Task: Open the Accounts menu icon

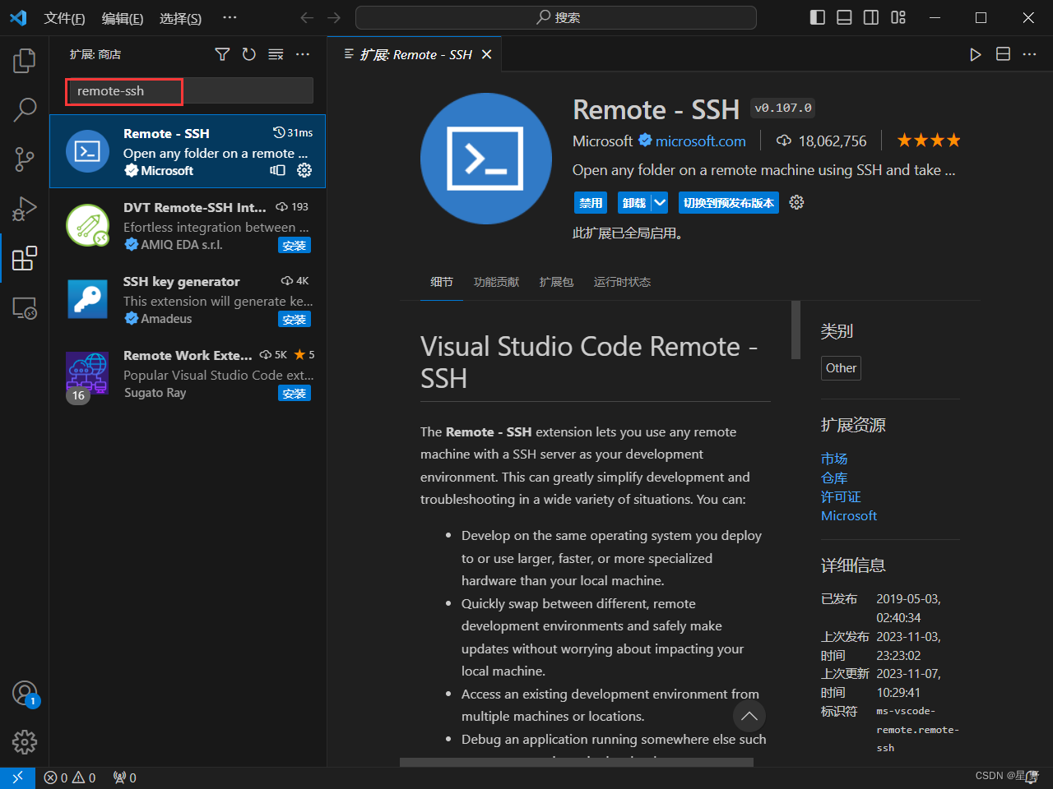Action: (x=25, y=694)
